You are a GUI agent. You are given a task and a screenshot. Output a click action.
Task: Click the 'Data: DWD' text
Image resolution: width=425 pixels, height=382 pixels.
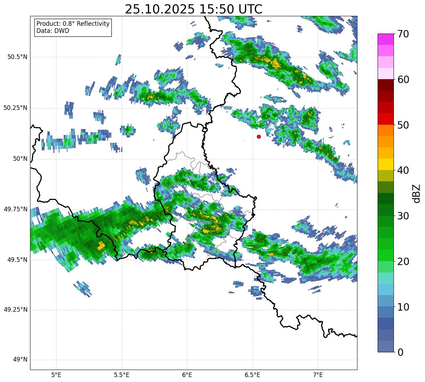53,31
